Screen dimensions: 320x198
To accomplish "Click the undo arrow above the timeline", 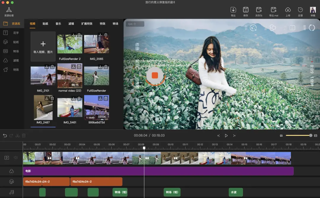I will pyautogui.click(x=5, y=136).
